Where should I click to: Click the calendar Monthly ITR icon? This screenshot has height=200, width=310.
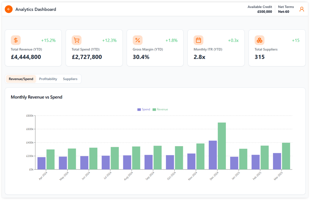point(198,40)
